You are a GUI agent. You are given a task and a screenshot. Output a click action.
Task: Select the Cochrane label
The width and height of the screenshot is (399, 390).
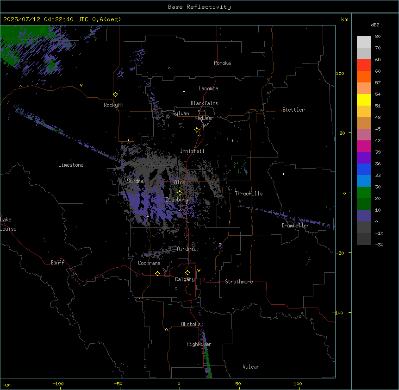[x=149, y=263]
